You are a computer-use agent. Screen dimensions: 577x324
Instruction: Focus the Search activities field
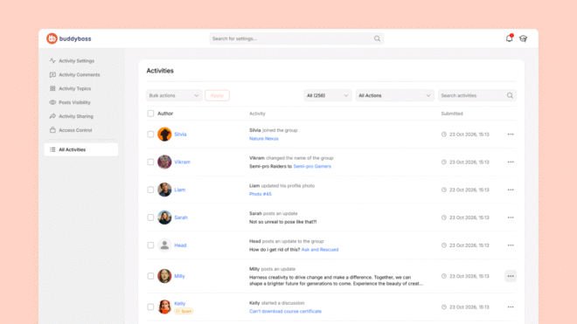pyautogui.click(x=477, y=95)
